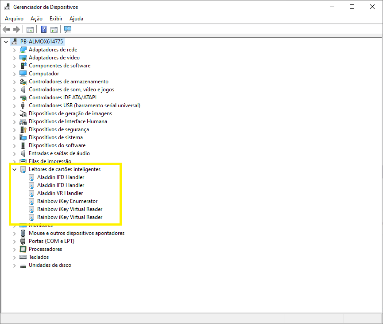This screenshot has width=383, height=324.
Task: Open the Ação menu
Action: point(36,19)
